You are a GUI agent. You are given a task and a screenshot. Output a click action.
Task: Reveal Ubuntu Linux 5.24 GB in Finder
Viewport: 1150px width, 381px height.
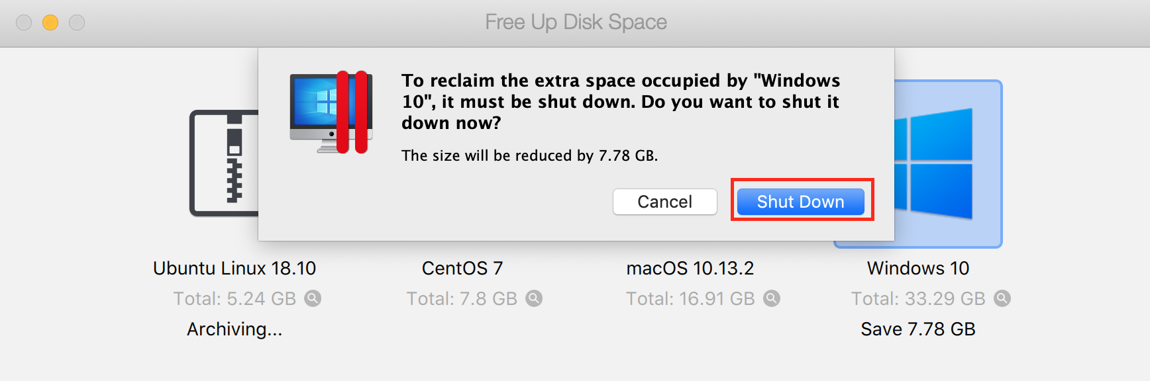point(313,298)
